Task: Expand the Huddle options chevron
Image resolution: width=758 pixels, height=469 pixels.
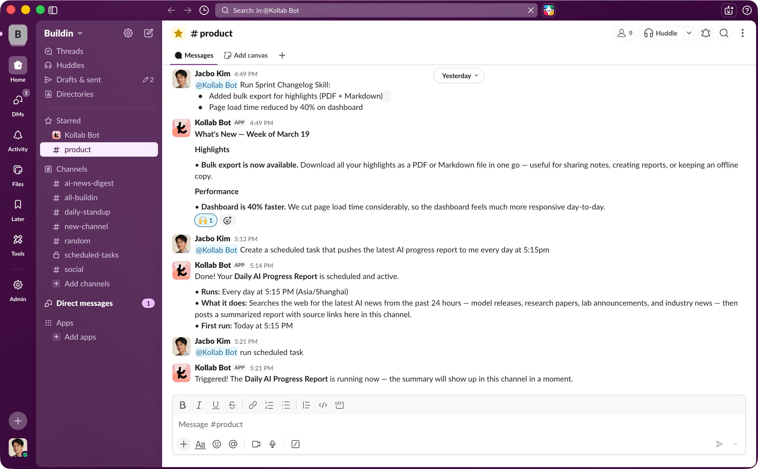Action: (x=689, y=33)
